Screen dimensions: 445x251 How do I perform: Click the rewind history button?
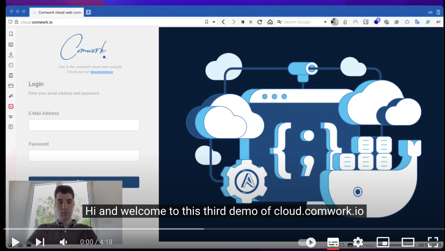[x=243, y=22]
